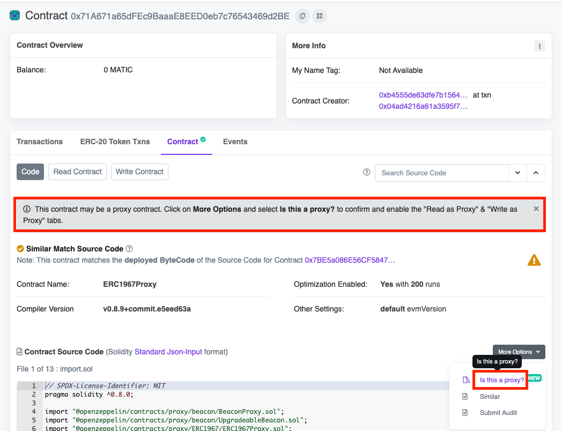Switch to the Transactions tab
This screenshot has width=562, height=431.
pyautogui.click(x=40, y=142)
